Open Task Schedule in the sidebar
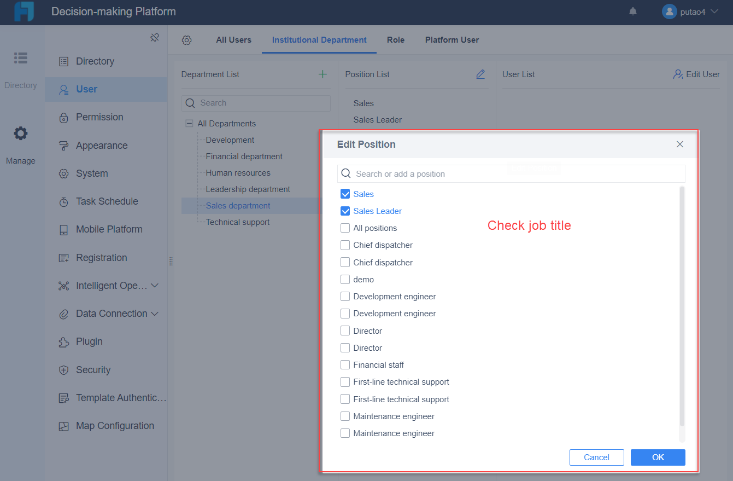The width and height of the screenshot is (733, 481). coord(106,201)
